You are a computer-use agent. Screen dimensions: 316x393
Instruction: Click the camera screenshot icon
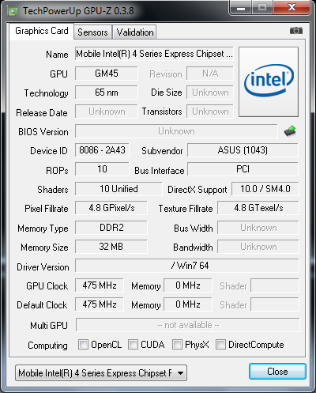click(296, 31)
